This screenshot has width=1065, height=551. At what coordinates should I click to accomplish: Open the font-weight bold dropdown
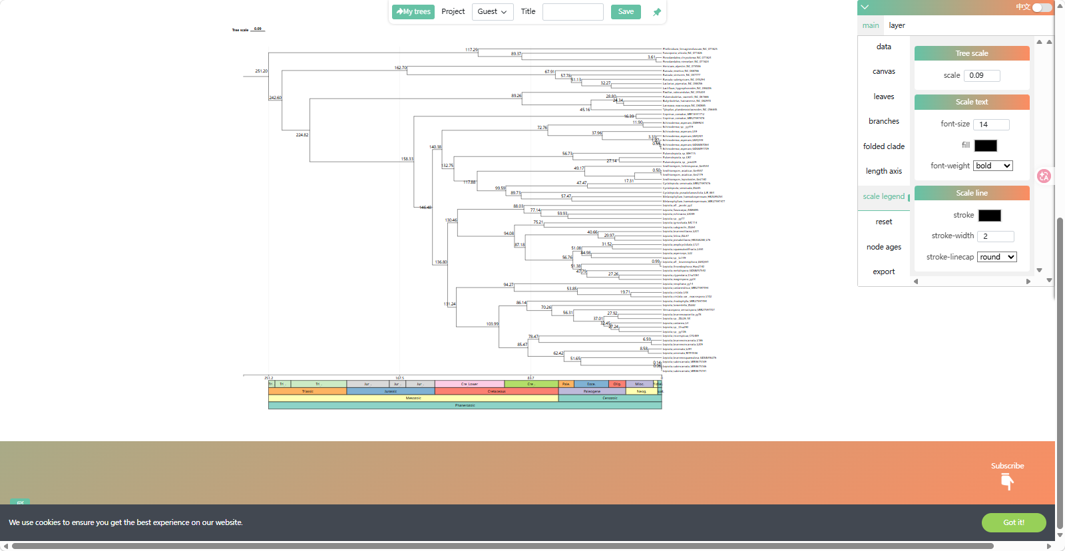coord(993,166)
